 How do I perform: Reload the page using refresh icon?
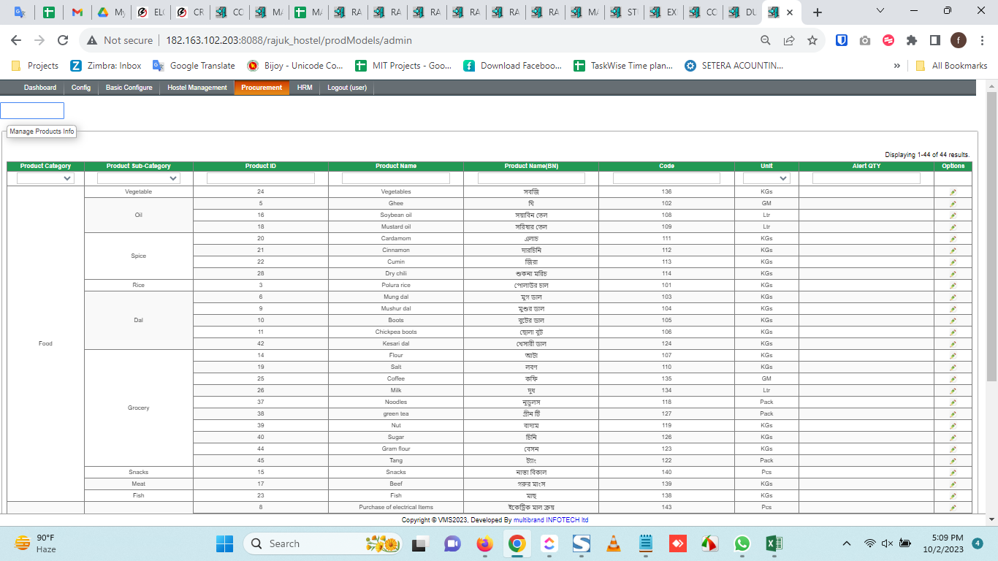tap(63, 40)
